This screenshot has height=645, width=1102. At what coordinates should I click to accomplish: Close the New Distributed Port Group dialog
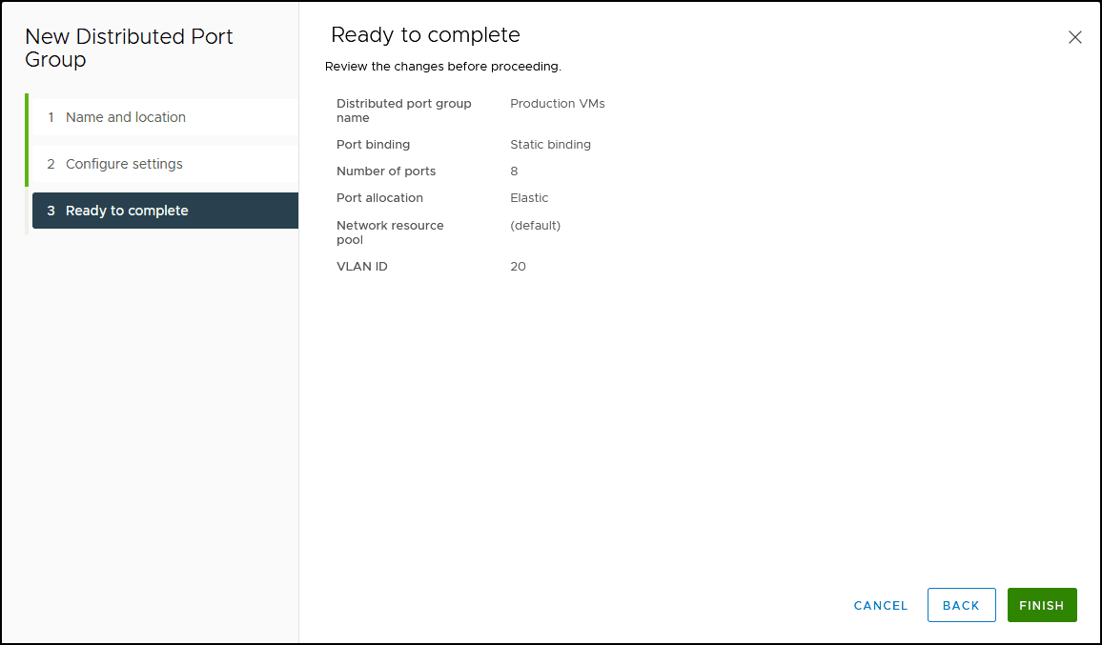pyautogui.click(x=1074, y=37)
